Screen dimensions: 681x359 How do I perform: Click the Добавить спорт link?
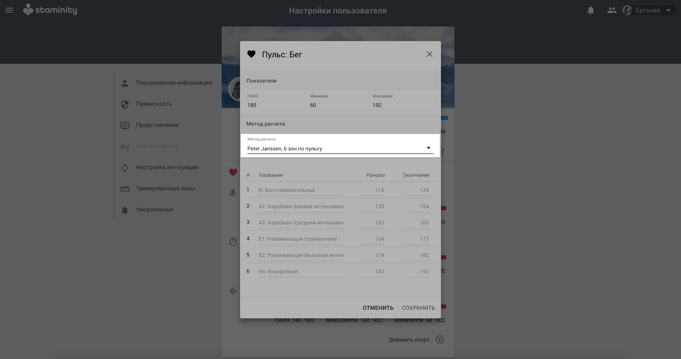pos(409,340)
